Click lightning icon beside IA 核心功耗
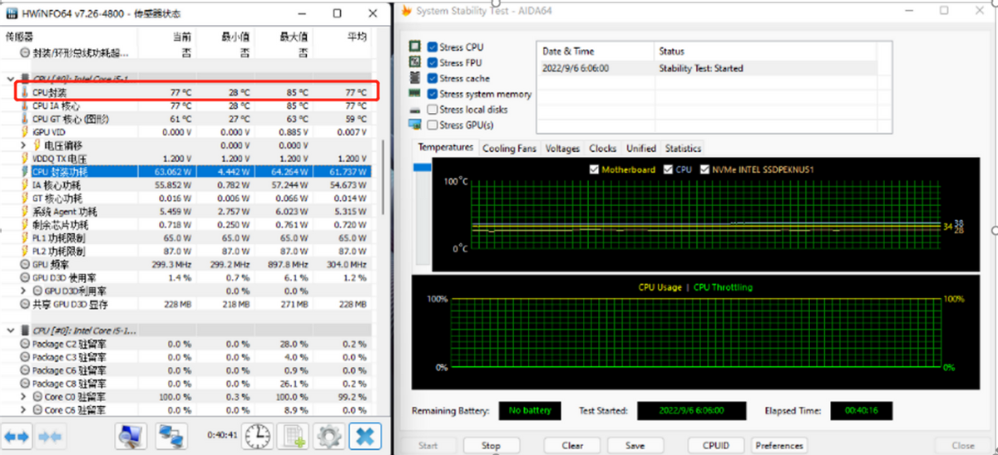The height and width of the screenshot is (455, 998). click(25, 185)
